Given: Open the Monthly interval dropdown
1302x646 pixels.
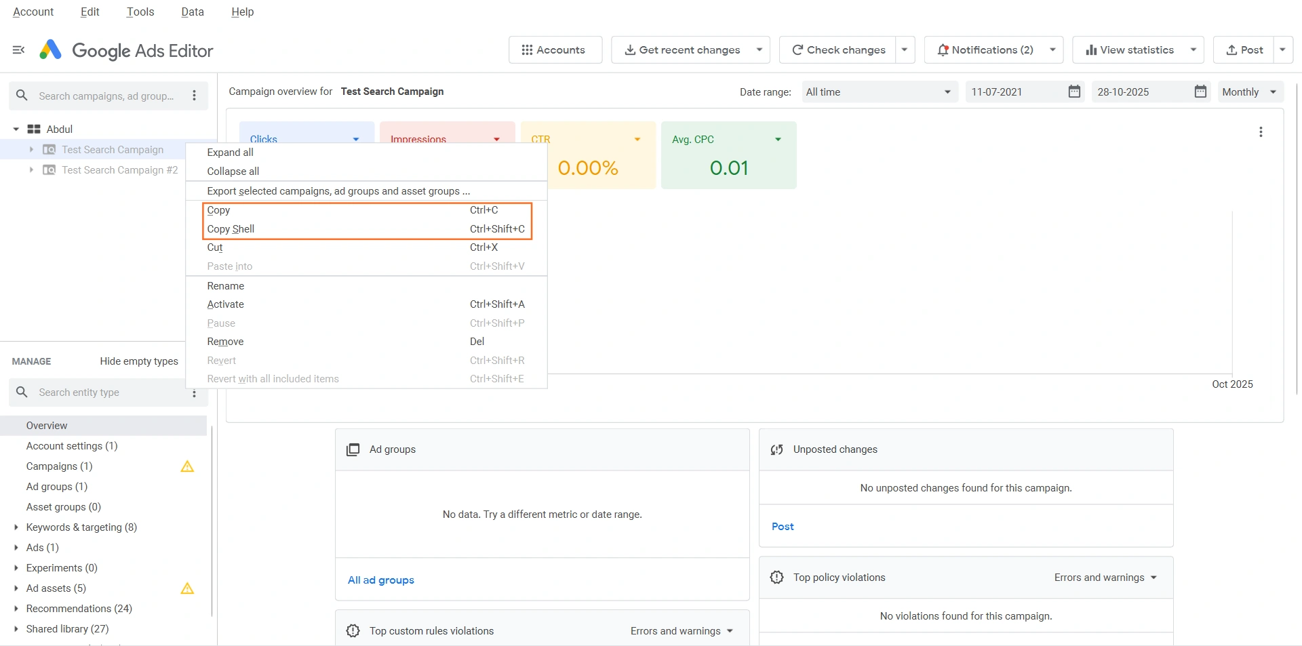Looking at the screenshot, I should (1250, 92).
